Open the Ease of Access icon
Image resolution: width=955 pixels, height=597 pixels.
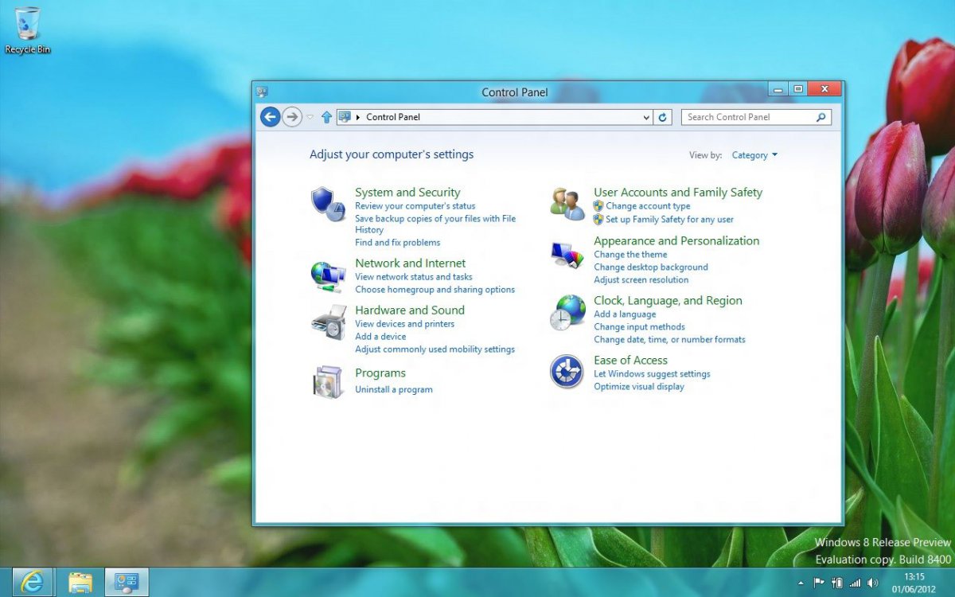tap(567, 372)
